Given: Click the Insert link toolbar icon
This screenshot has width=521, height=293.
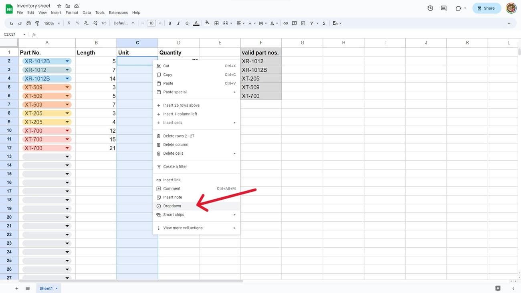Looking at the screenshot, I should pos(286,23).
